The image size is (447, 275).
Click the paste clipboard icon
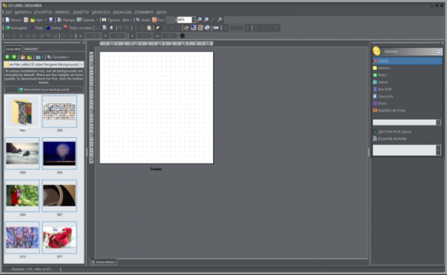(149, 28)
